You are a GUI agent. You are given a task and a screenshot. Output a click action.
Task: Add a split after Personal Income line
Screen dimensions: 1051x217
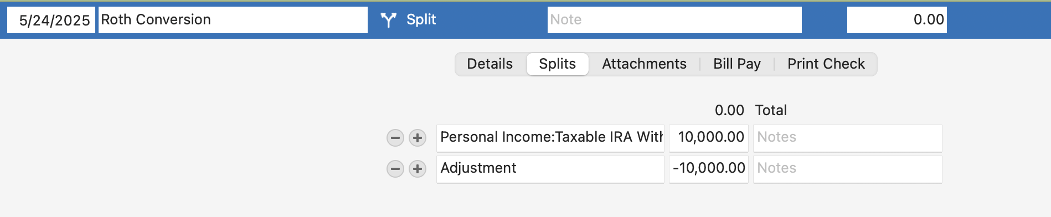[418, 138]
